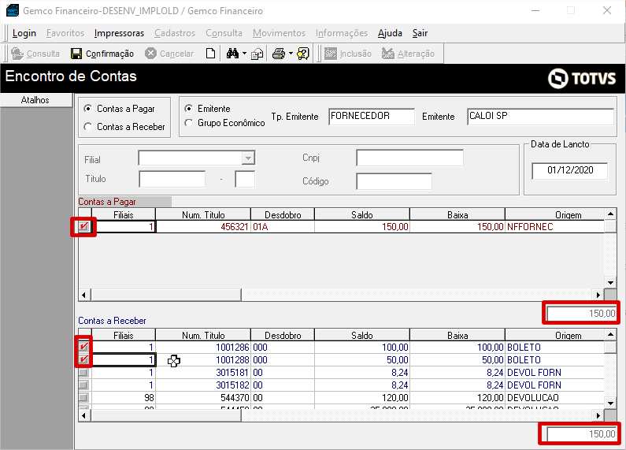Click the Confirmação save icon

76,54
